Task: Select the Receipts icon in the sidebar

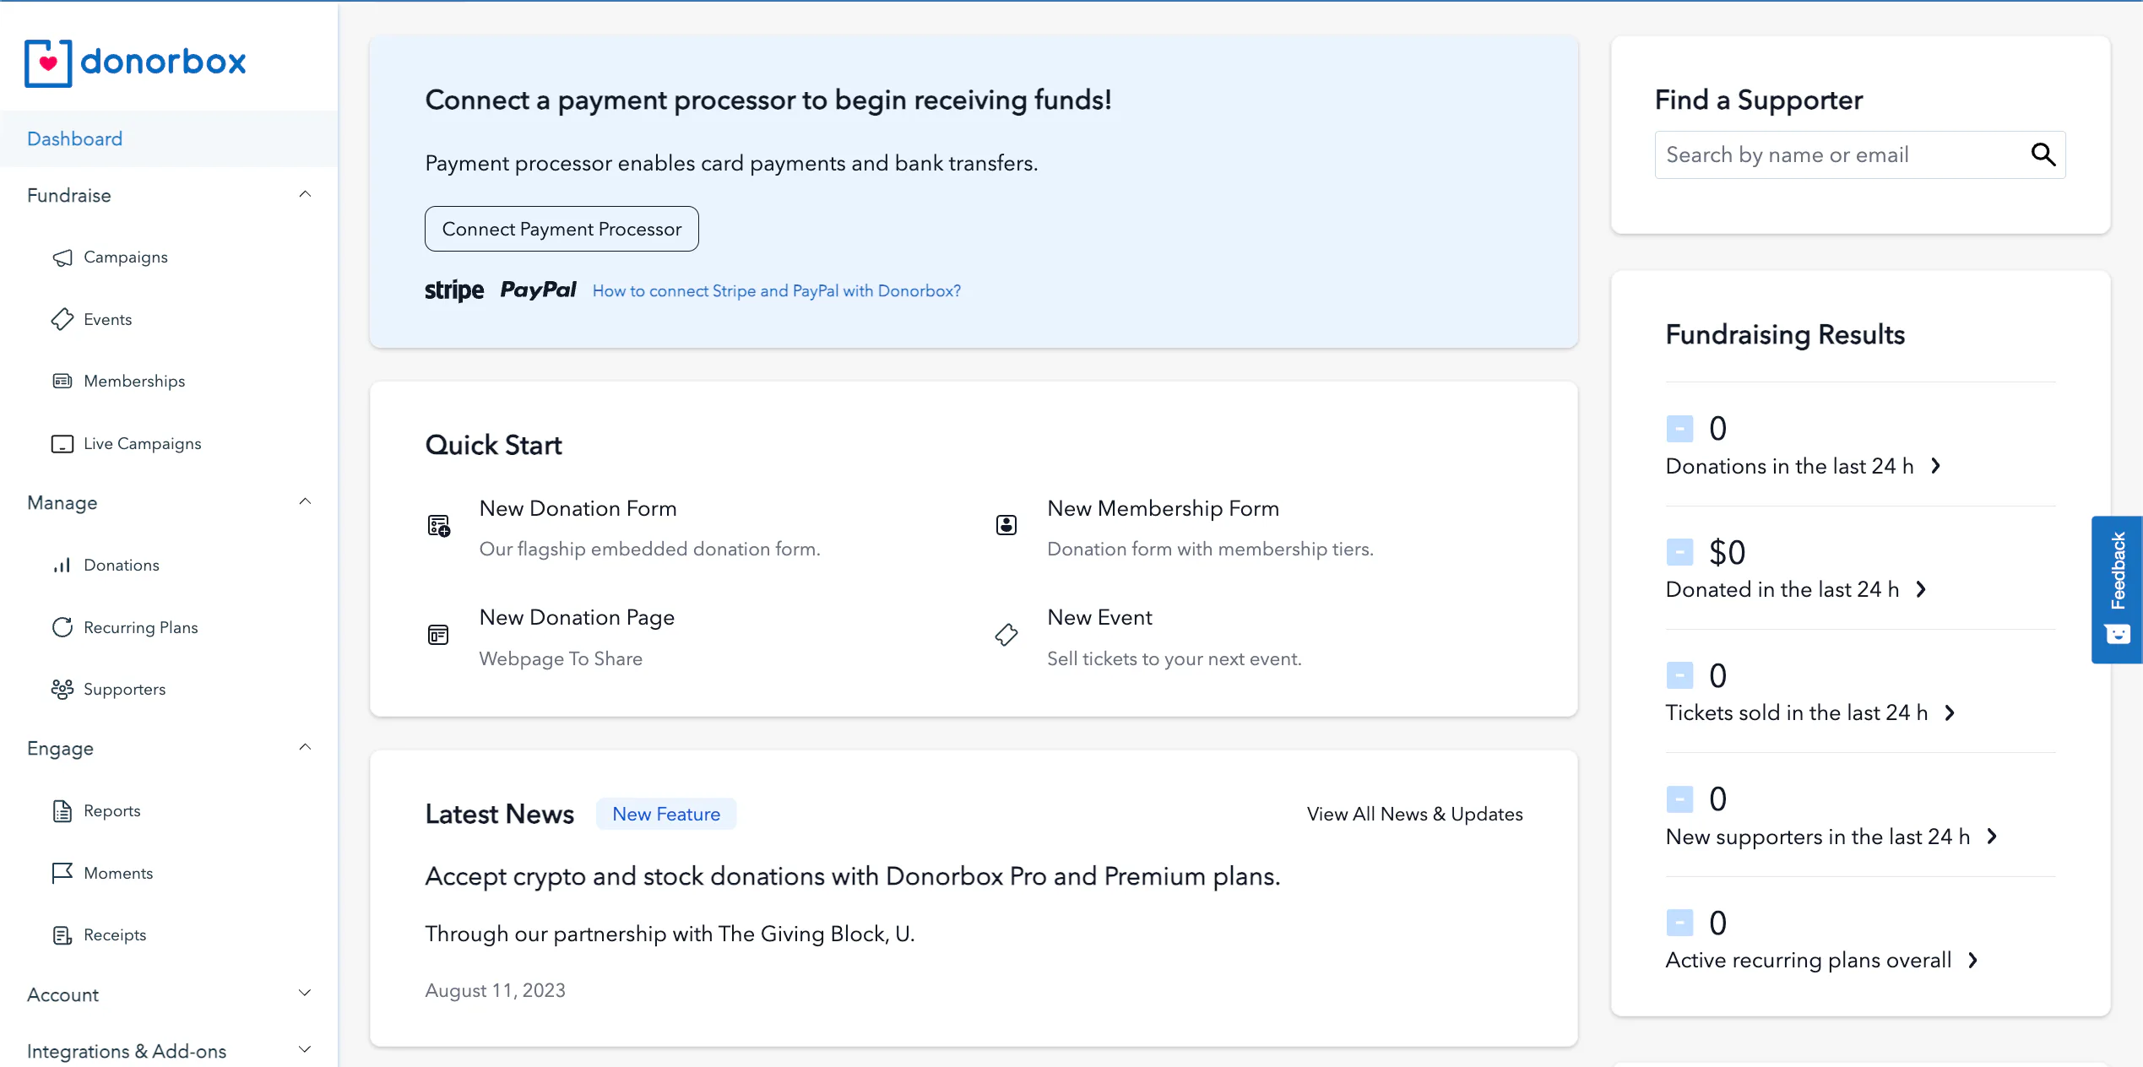Action: [x=62, y=934]
